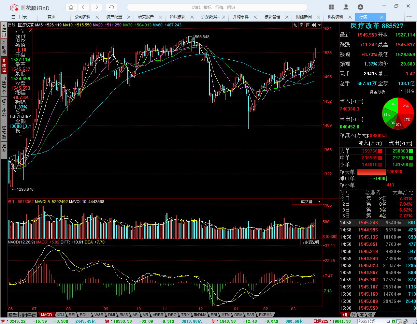The width and height of the screenshot is (417, 324).
Task: Navigate back with the left arrow
Action: point(83,7)
